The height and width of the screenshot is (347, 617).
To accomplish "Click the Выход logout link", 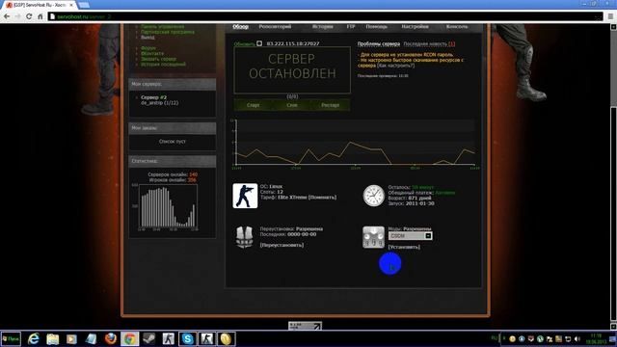I will 148,38.
